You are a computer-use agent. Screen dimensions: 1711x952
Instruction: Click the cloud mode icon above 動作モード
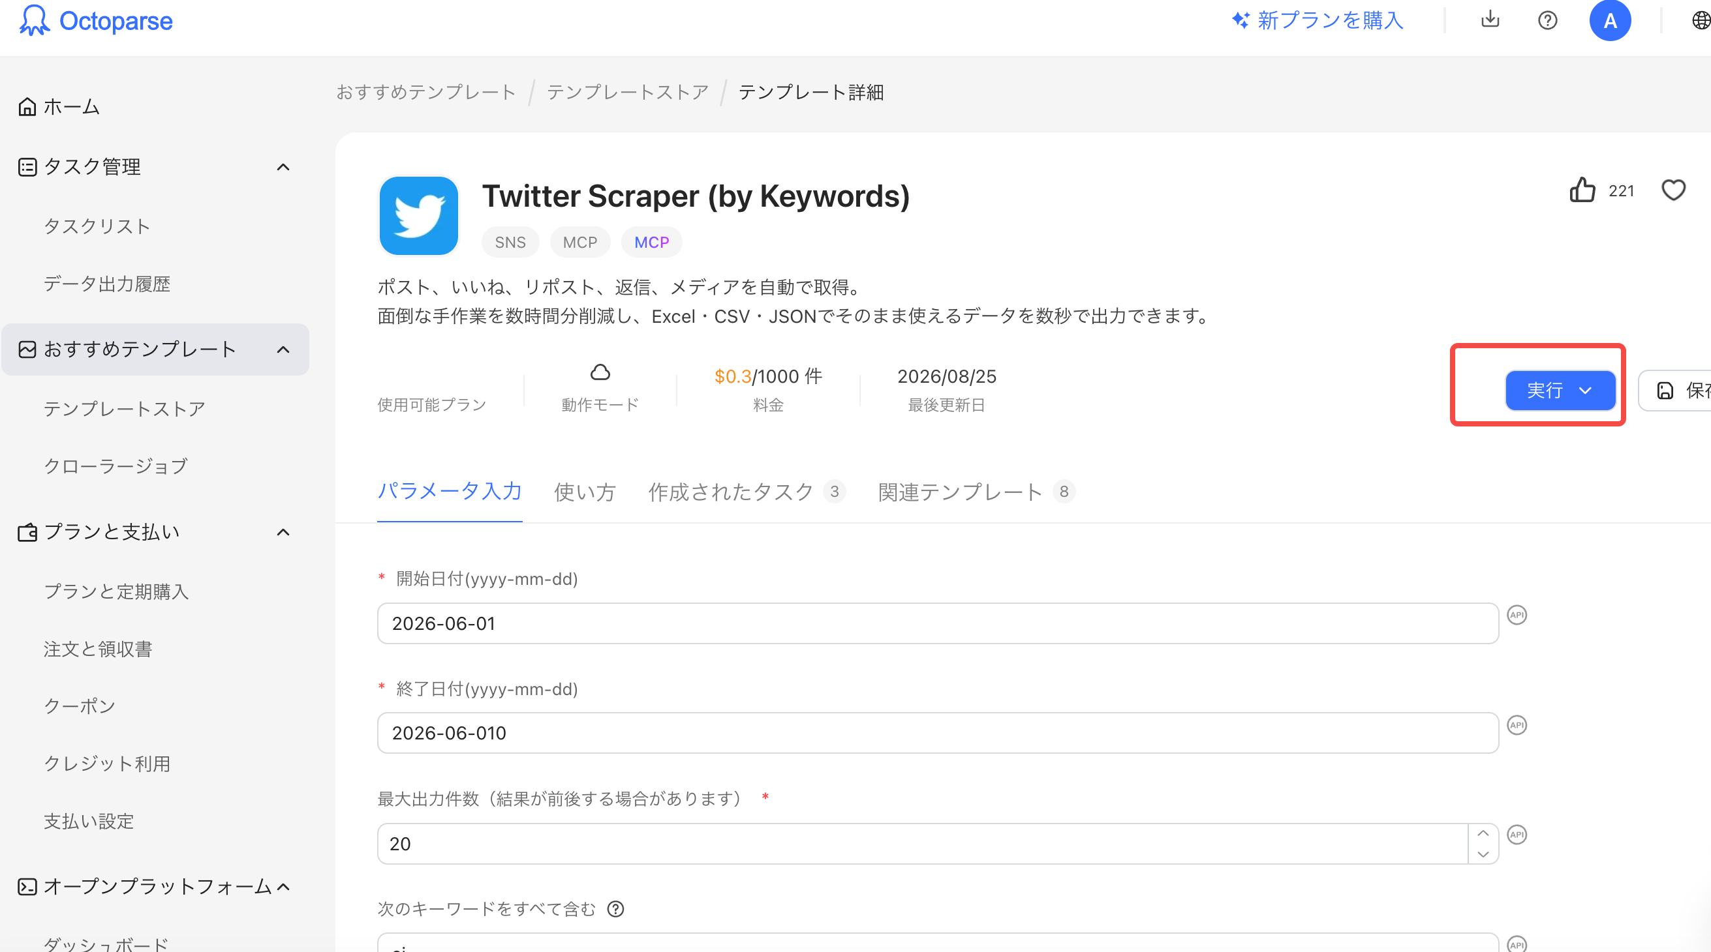[x=600, y=372]
